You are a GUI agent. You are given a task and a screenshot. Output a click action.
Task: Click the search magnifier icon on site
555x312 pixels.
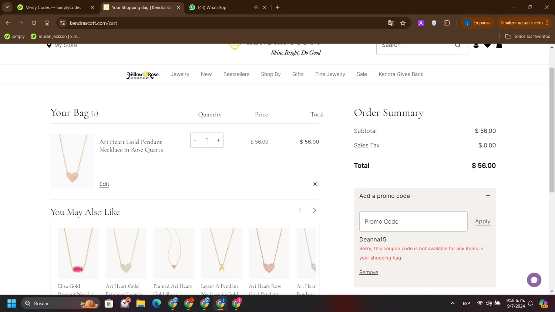(458, 45)
